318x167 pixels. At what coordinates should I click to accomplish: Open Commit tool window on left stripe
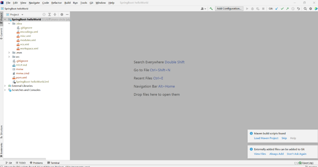1,34
